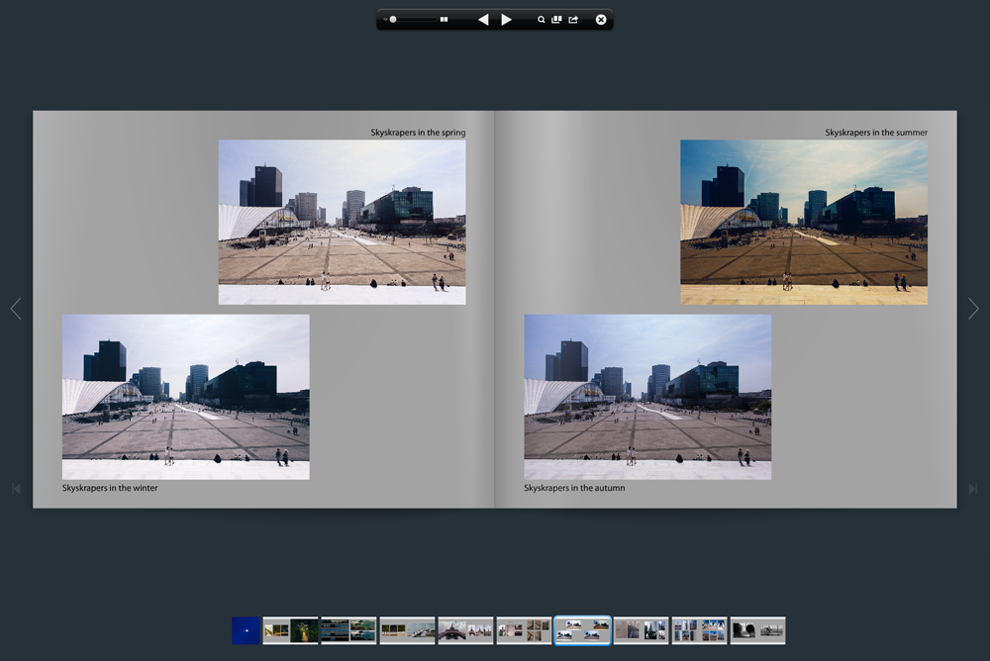Select the blue cover thumbnail

[246, 630]
